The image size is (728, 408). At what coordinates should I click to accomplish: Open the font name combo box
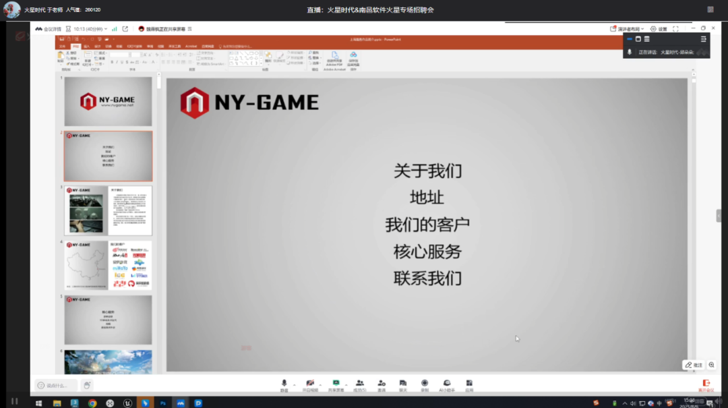[x=119, y=55]
